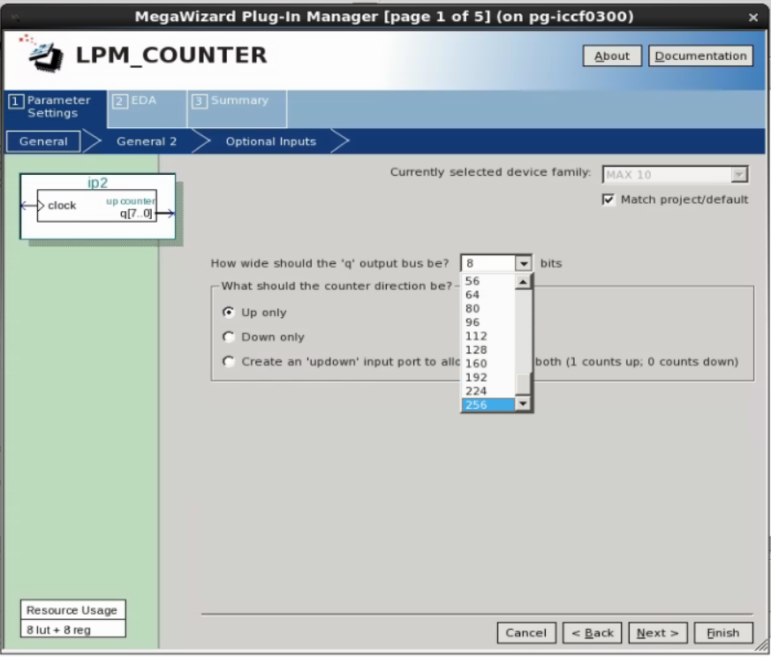Click the window resize grip corner
771x657 pixels.
[761, 646]
